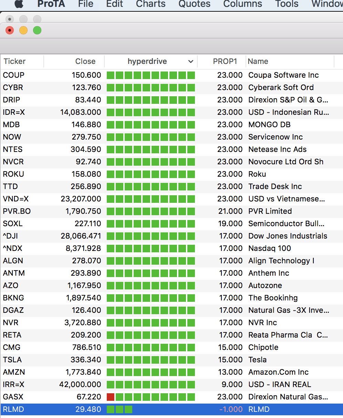Viewport: 343px width, 418px height.
Task: Close the front window with red button
Action: pos(10,31)
